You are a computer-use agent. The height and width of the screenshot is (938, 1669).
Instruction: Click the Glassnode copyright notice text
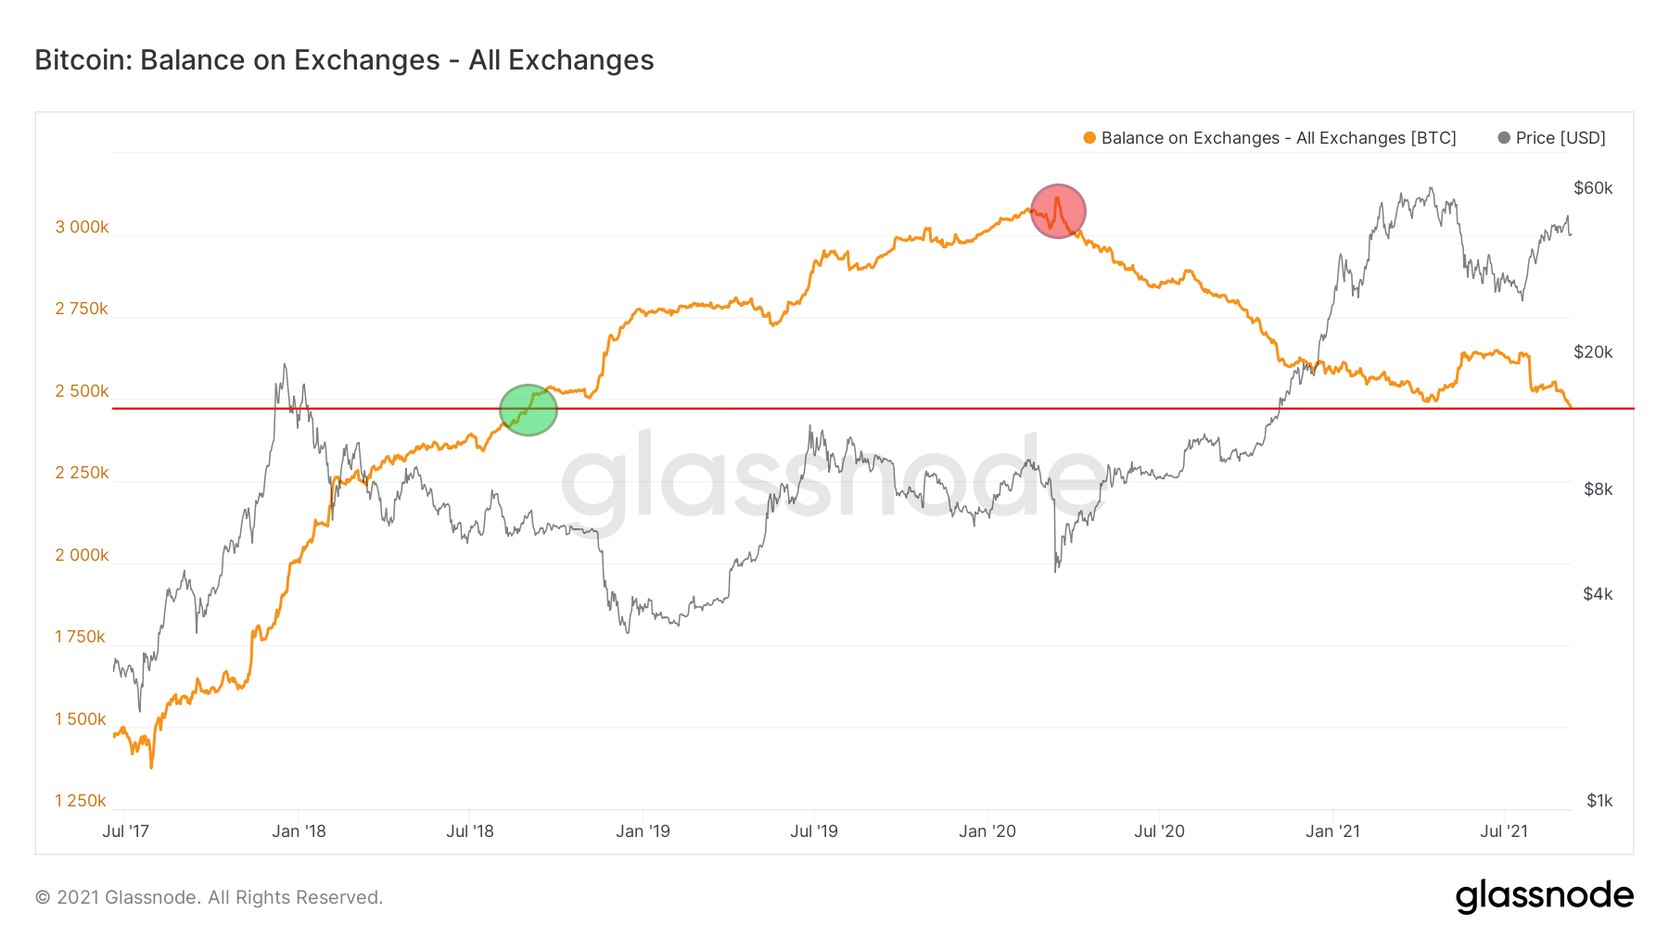(x=209, y=897)
